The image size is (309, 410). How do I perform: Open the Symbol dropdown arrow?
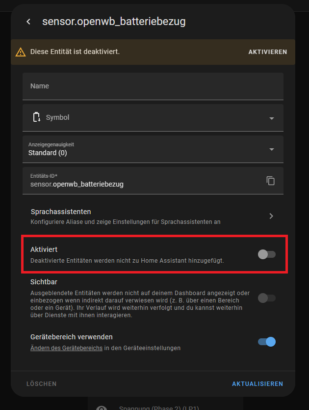click(272, 118)
